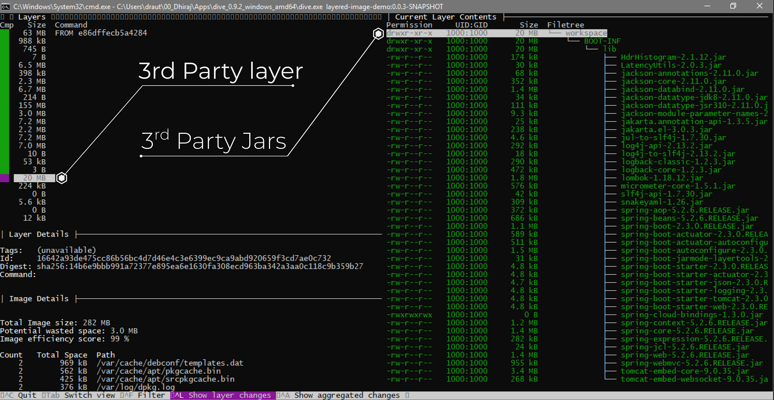Select tomcat-embed-core-9.0.35.jar file

pos(685,371)
